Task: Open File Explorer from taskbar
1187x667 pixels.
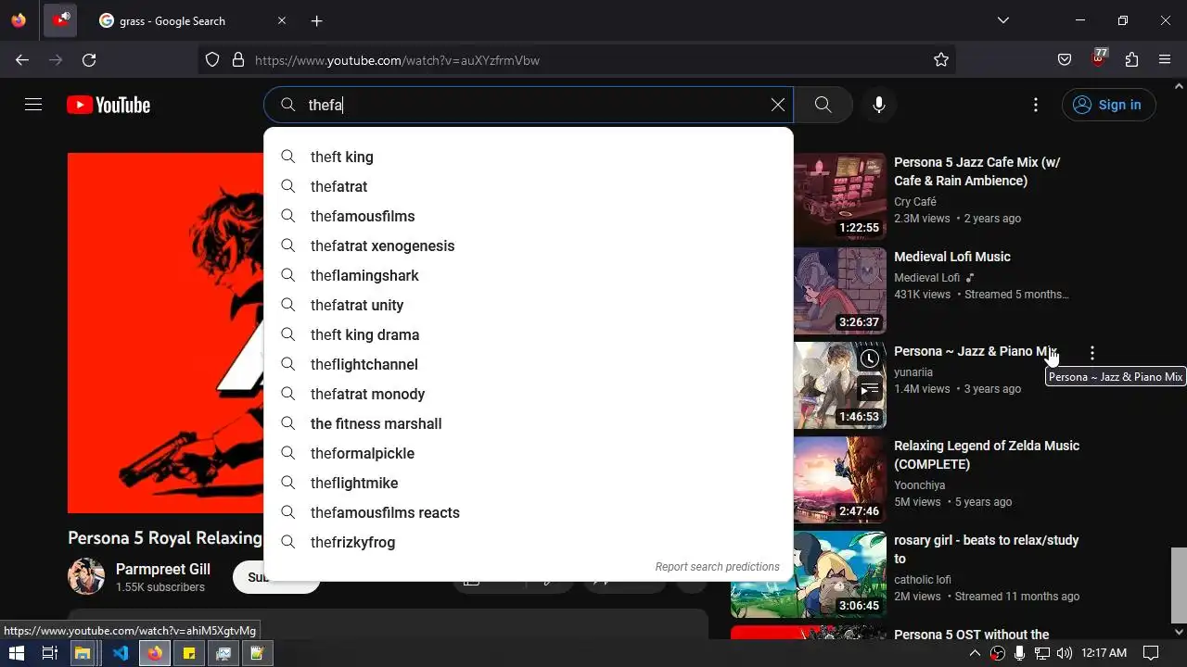Action: pyautogui.click(x=83, y=653)
